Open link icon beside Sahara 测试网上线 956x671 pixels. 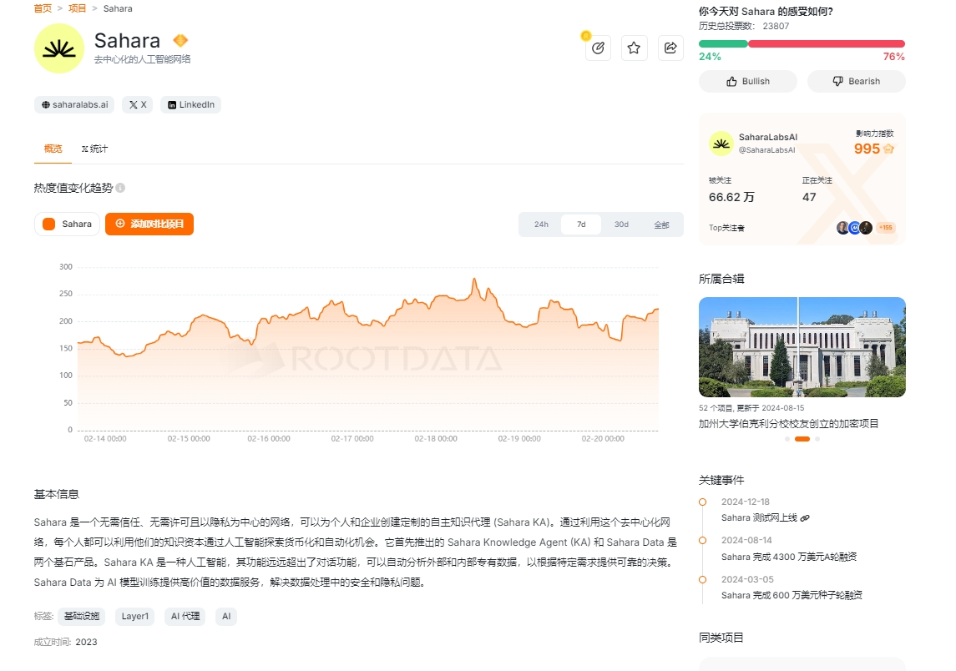pos(805,518)
